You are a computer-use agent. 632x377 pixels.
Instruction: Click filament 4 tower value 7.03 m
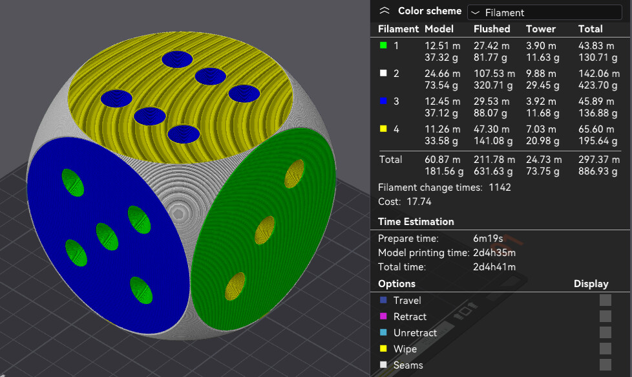[x=541, y=129]
